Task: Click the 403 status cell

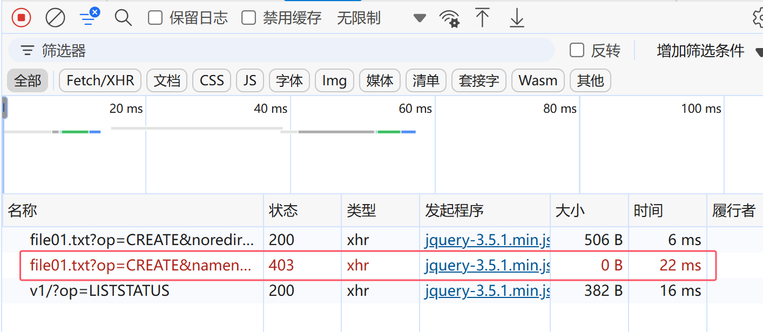Action: pos(302,266)
